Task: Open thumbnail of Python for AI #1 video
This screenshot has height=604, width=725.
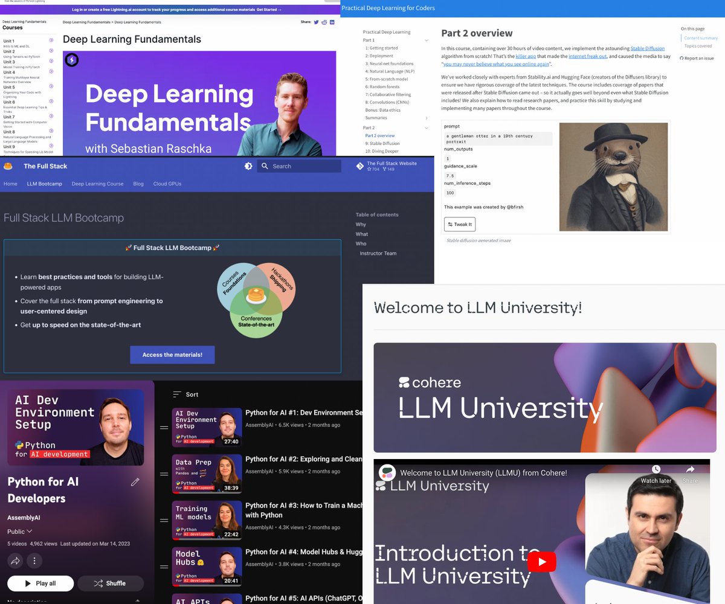Action: pos(207,428)
